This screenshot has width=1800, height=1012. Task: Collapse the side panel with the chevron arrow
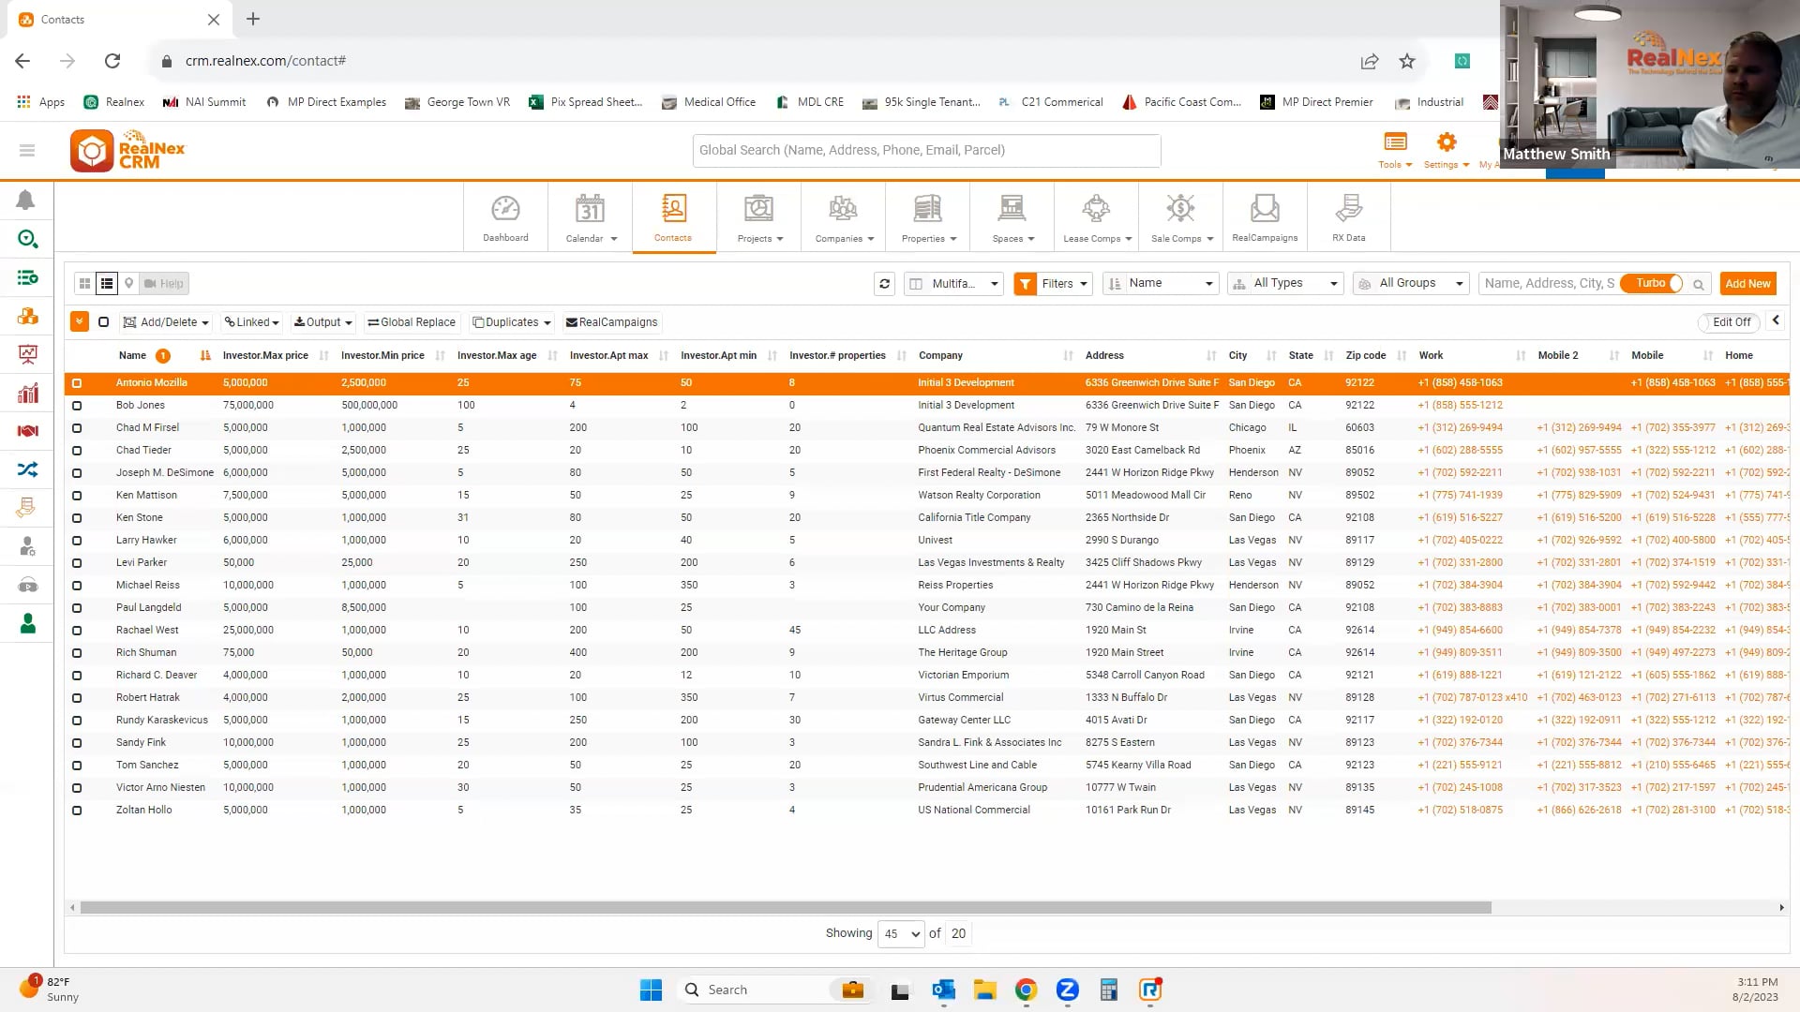click(1776, 320)
